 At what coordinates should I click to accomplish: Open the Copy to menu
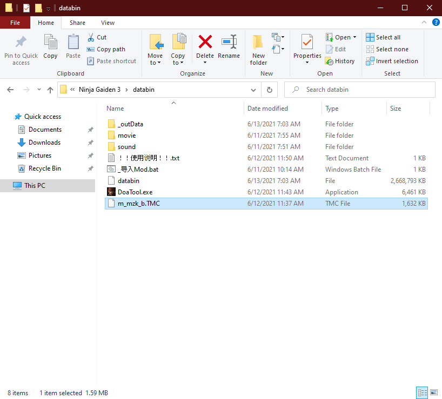click(x=178, y=50)
